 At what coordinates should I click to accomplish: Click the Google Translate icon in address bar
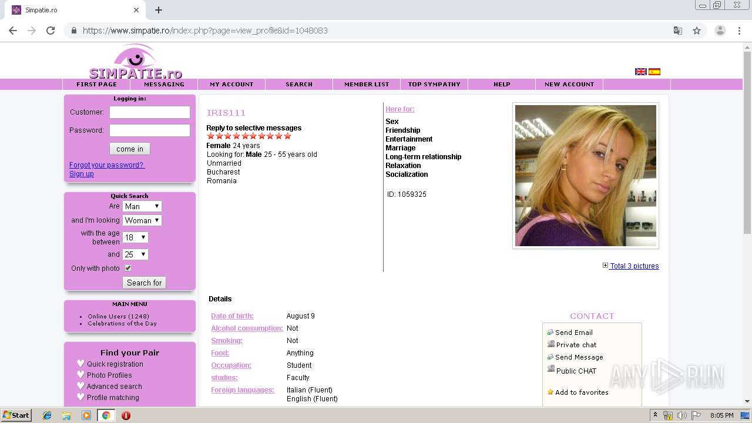pyautogui.click(x=677, y=31)
